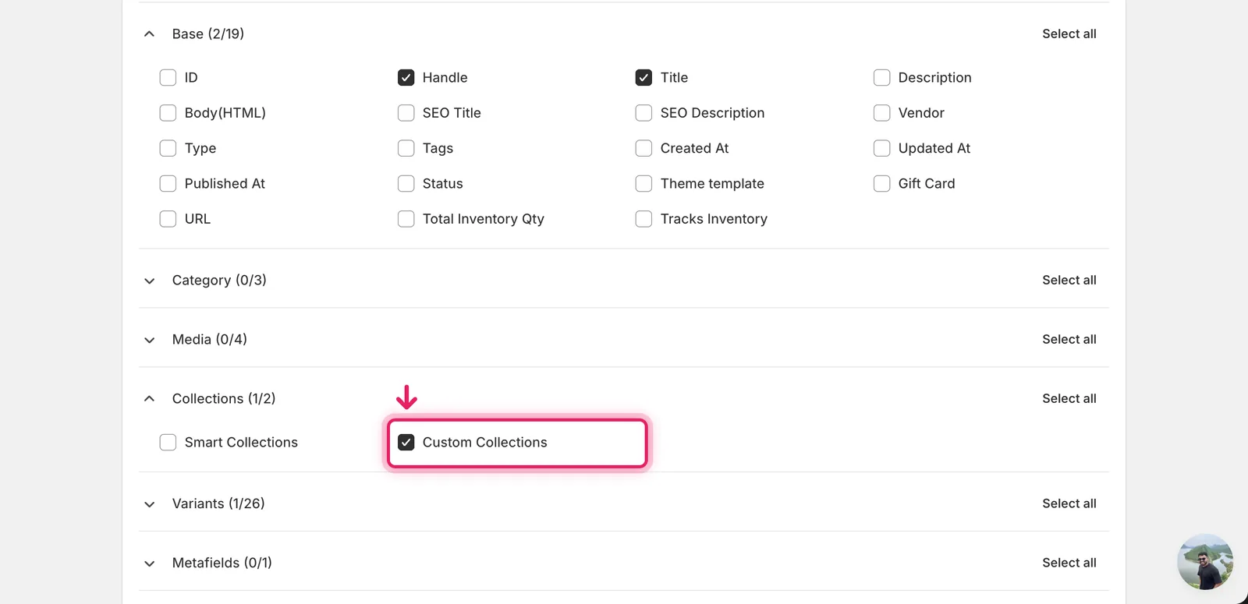Check the Tracks Inventory checkbox
Screen dimensions: 1248x604
point(643,219)
